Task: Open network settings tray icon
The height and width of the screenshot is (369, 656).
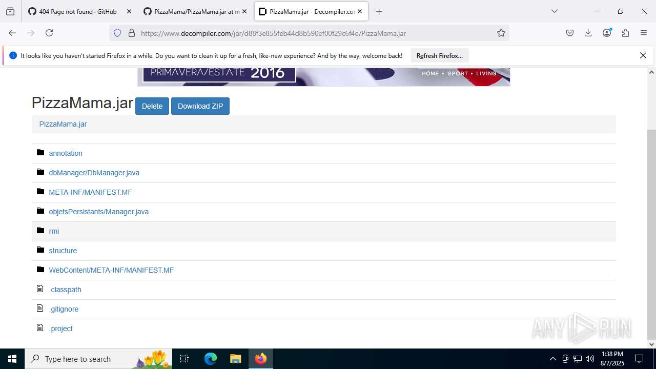Action: click(578, 359)
